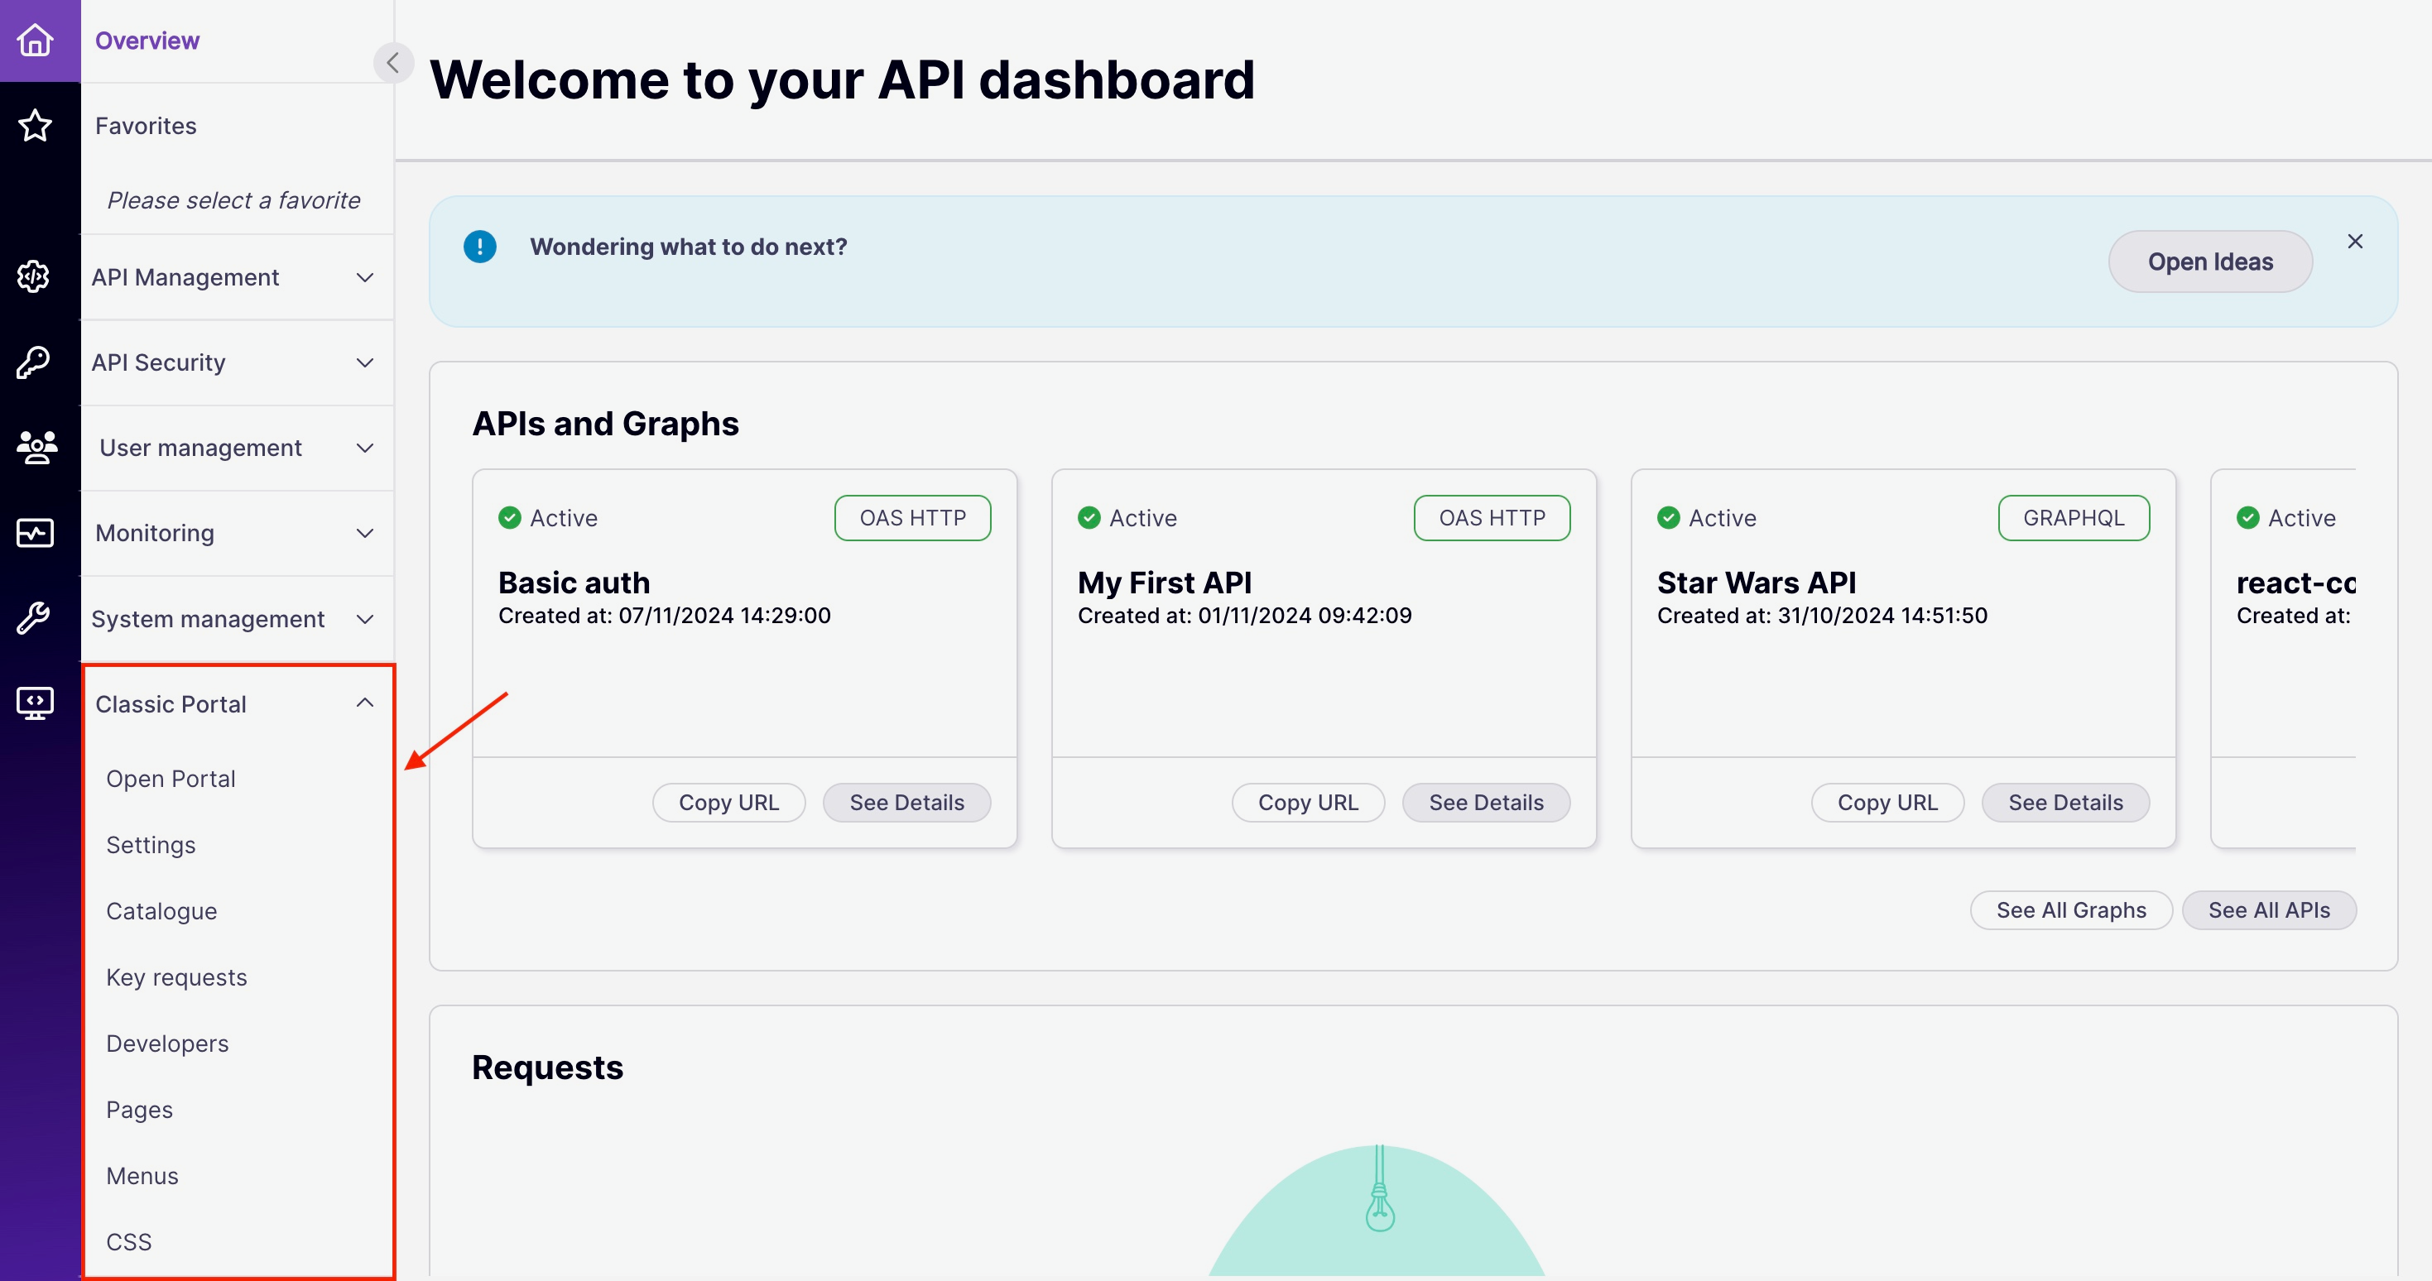Open the Catalogue menu item
The height and width of the screenshot is (1281, 2432).
tap(161, 911)
